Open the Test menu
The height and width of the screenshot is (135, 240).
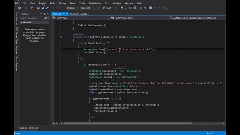click(107, 3)
